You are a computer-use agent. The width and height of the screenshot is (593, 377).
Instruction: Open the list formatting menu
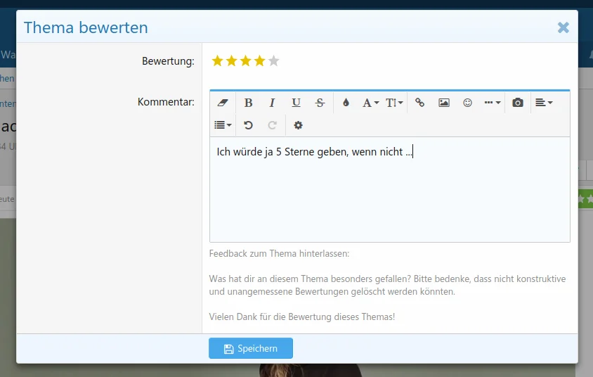pyautogui.click(x=223, y=125)
